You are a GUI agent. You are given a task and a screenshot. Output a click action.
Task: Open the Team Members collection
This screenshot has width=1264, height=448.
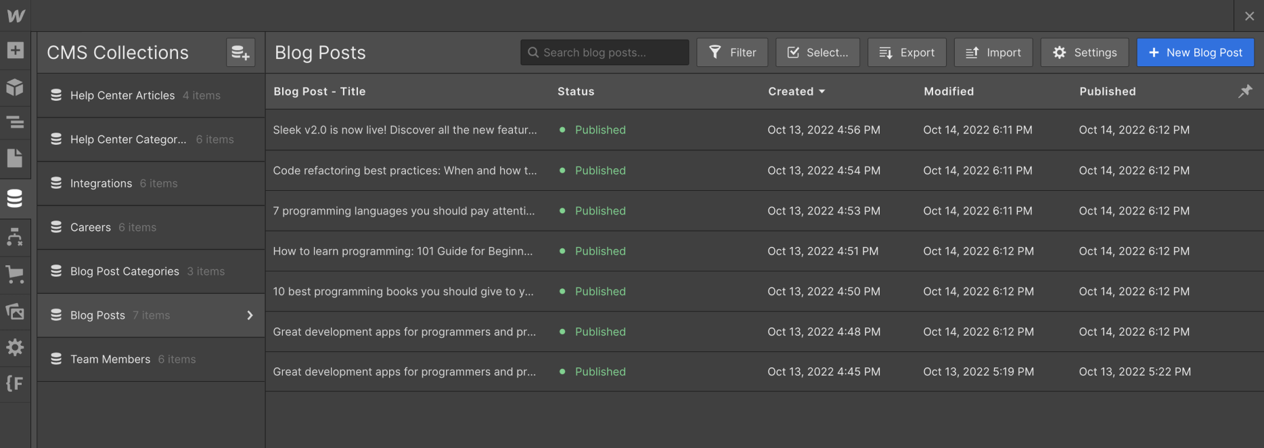[110, 359]
